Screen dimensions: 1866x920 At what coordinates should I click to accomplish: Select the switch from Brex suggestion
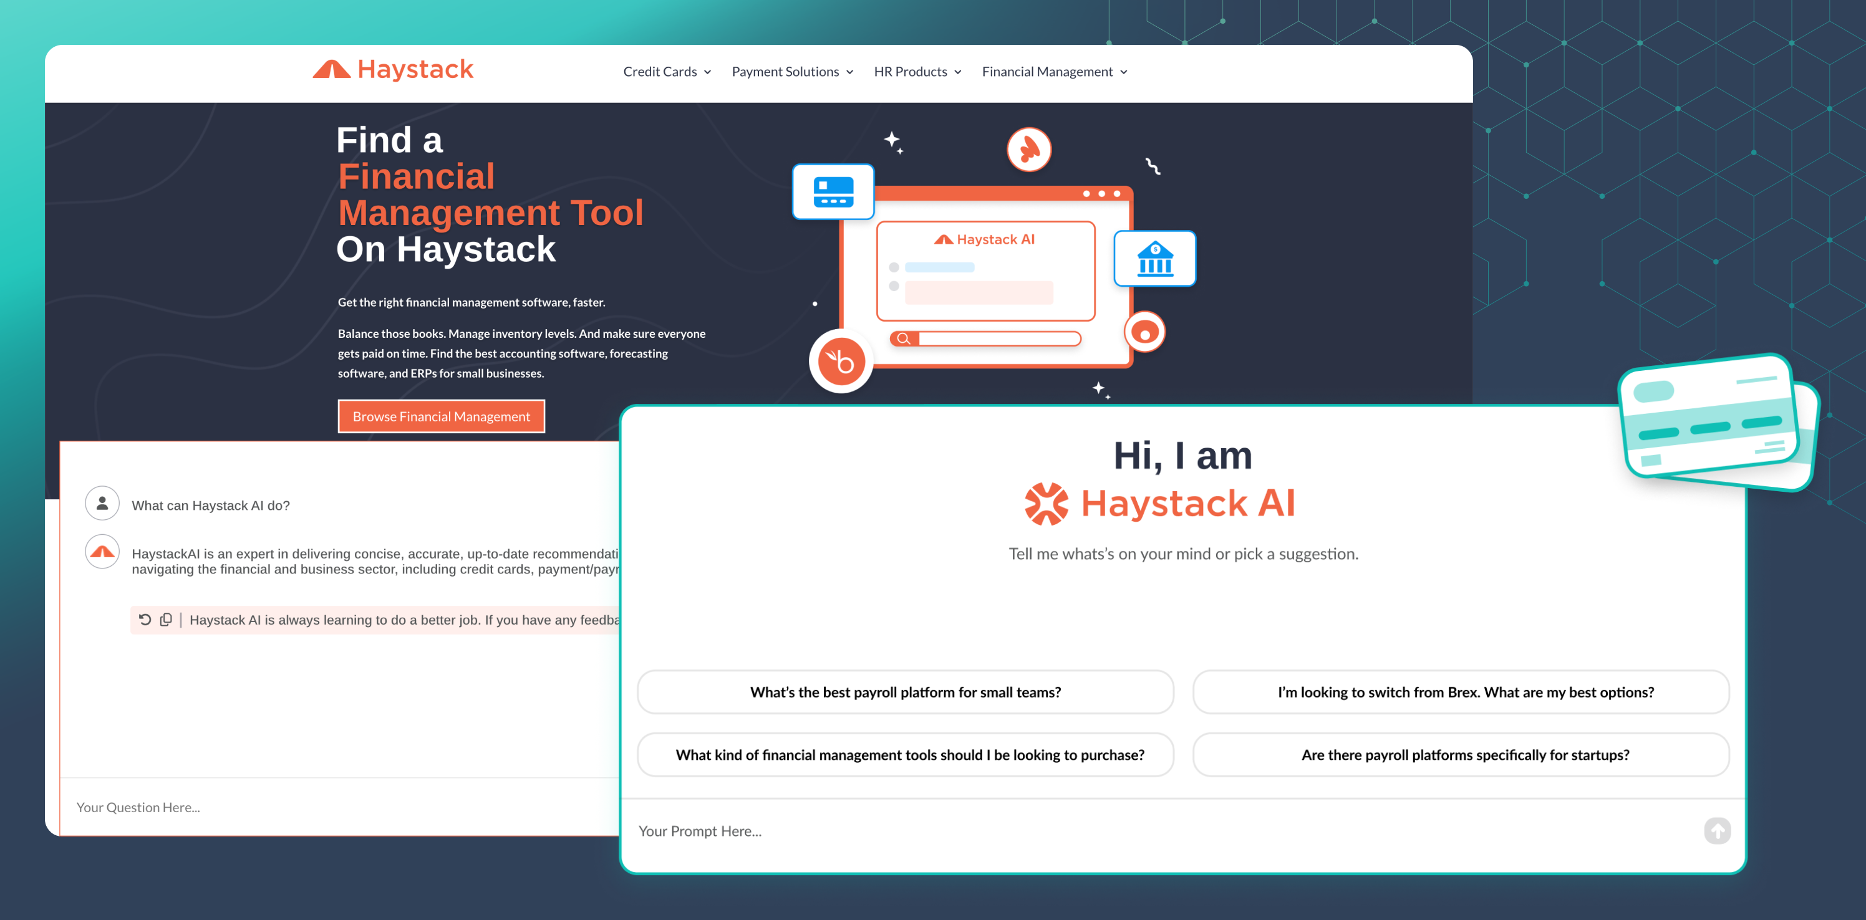pos(1461,692)
